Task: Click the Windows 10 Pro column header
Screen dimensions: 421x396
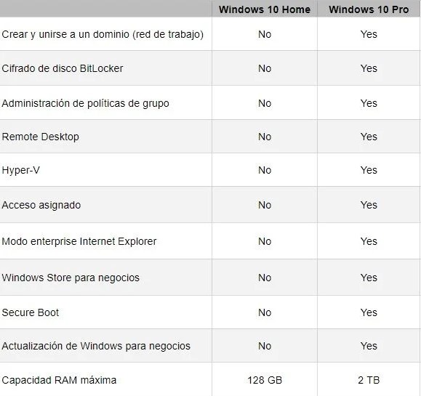Action: tap(369, 9)
